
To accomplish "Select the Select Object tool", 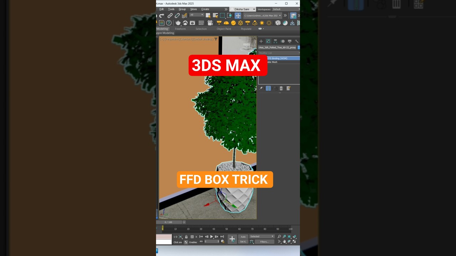I will (x=208, y=16).
